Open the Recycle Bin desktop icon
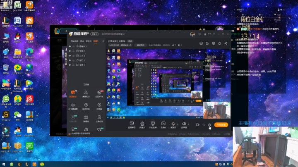 tap(6, 69)
